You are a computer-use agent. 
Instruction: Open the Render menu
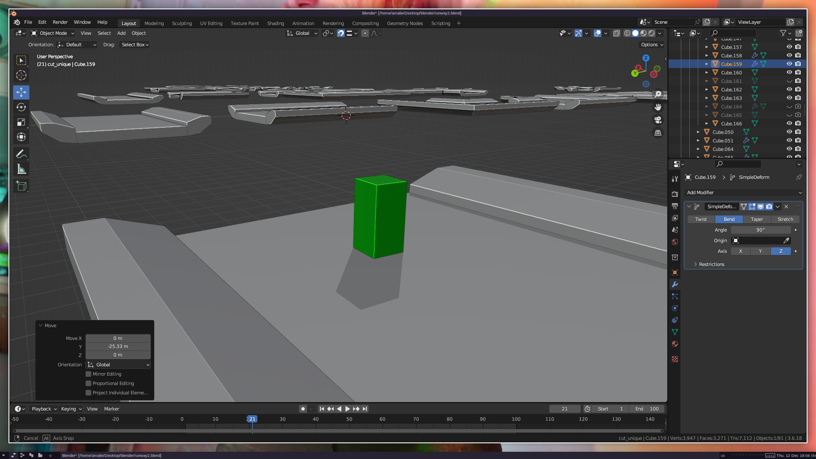(x=60, y=22)
